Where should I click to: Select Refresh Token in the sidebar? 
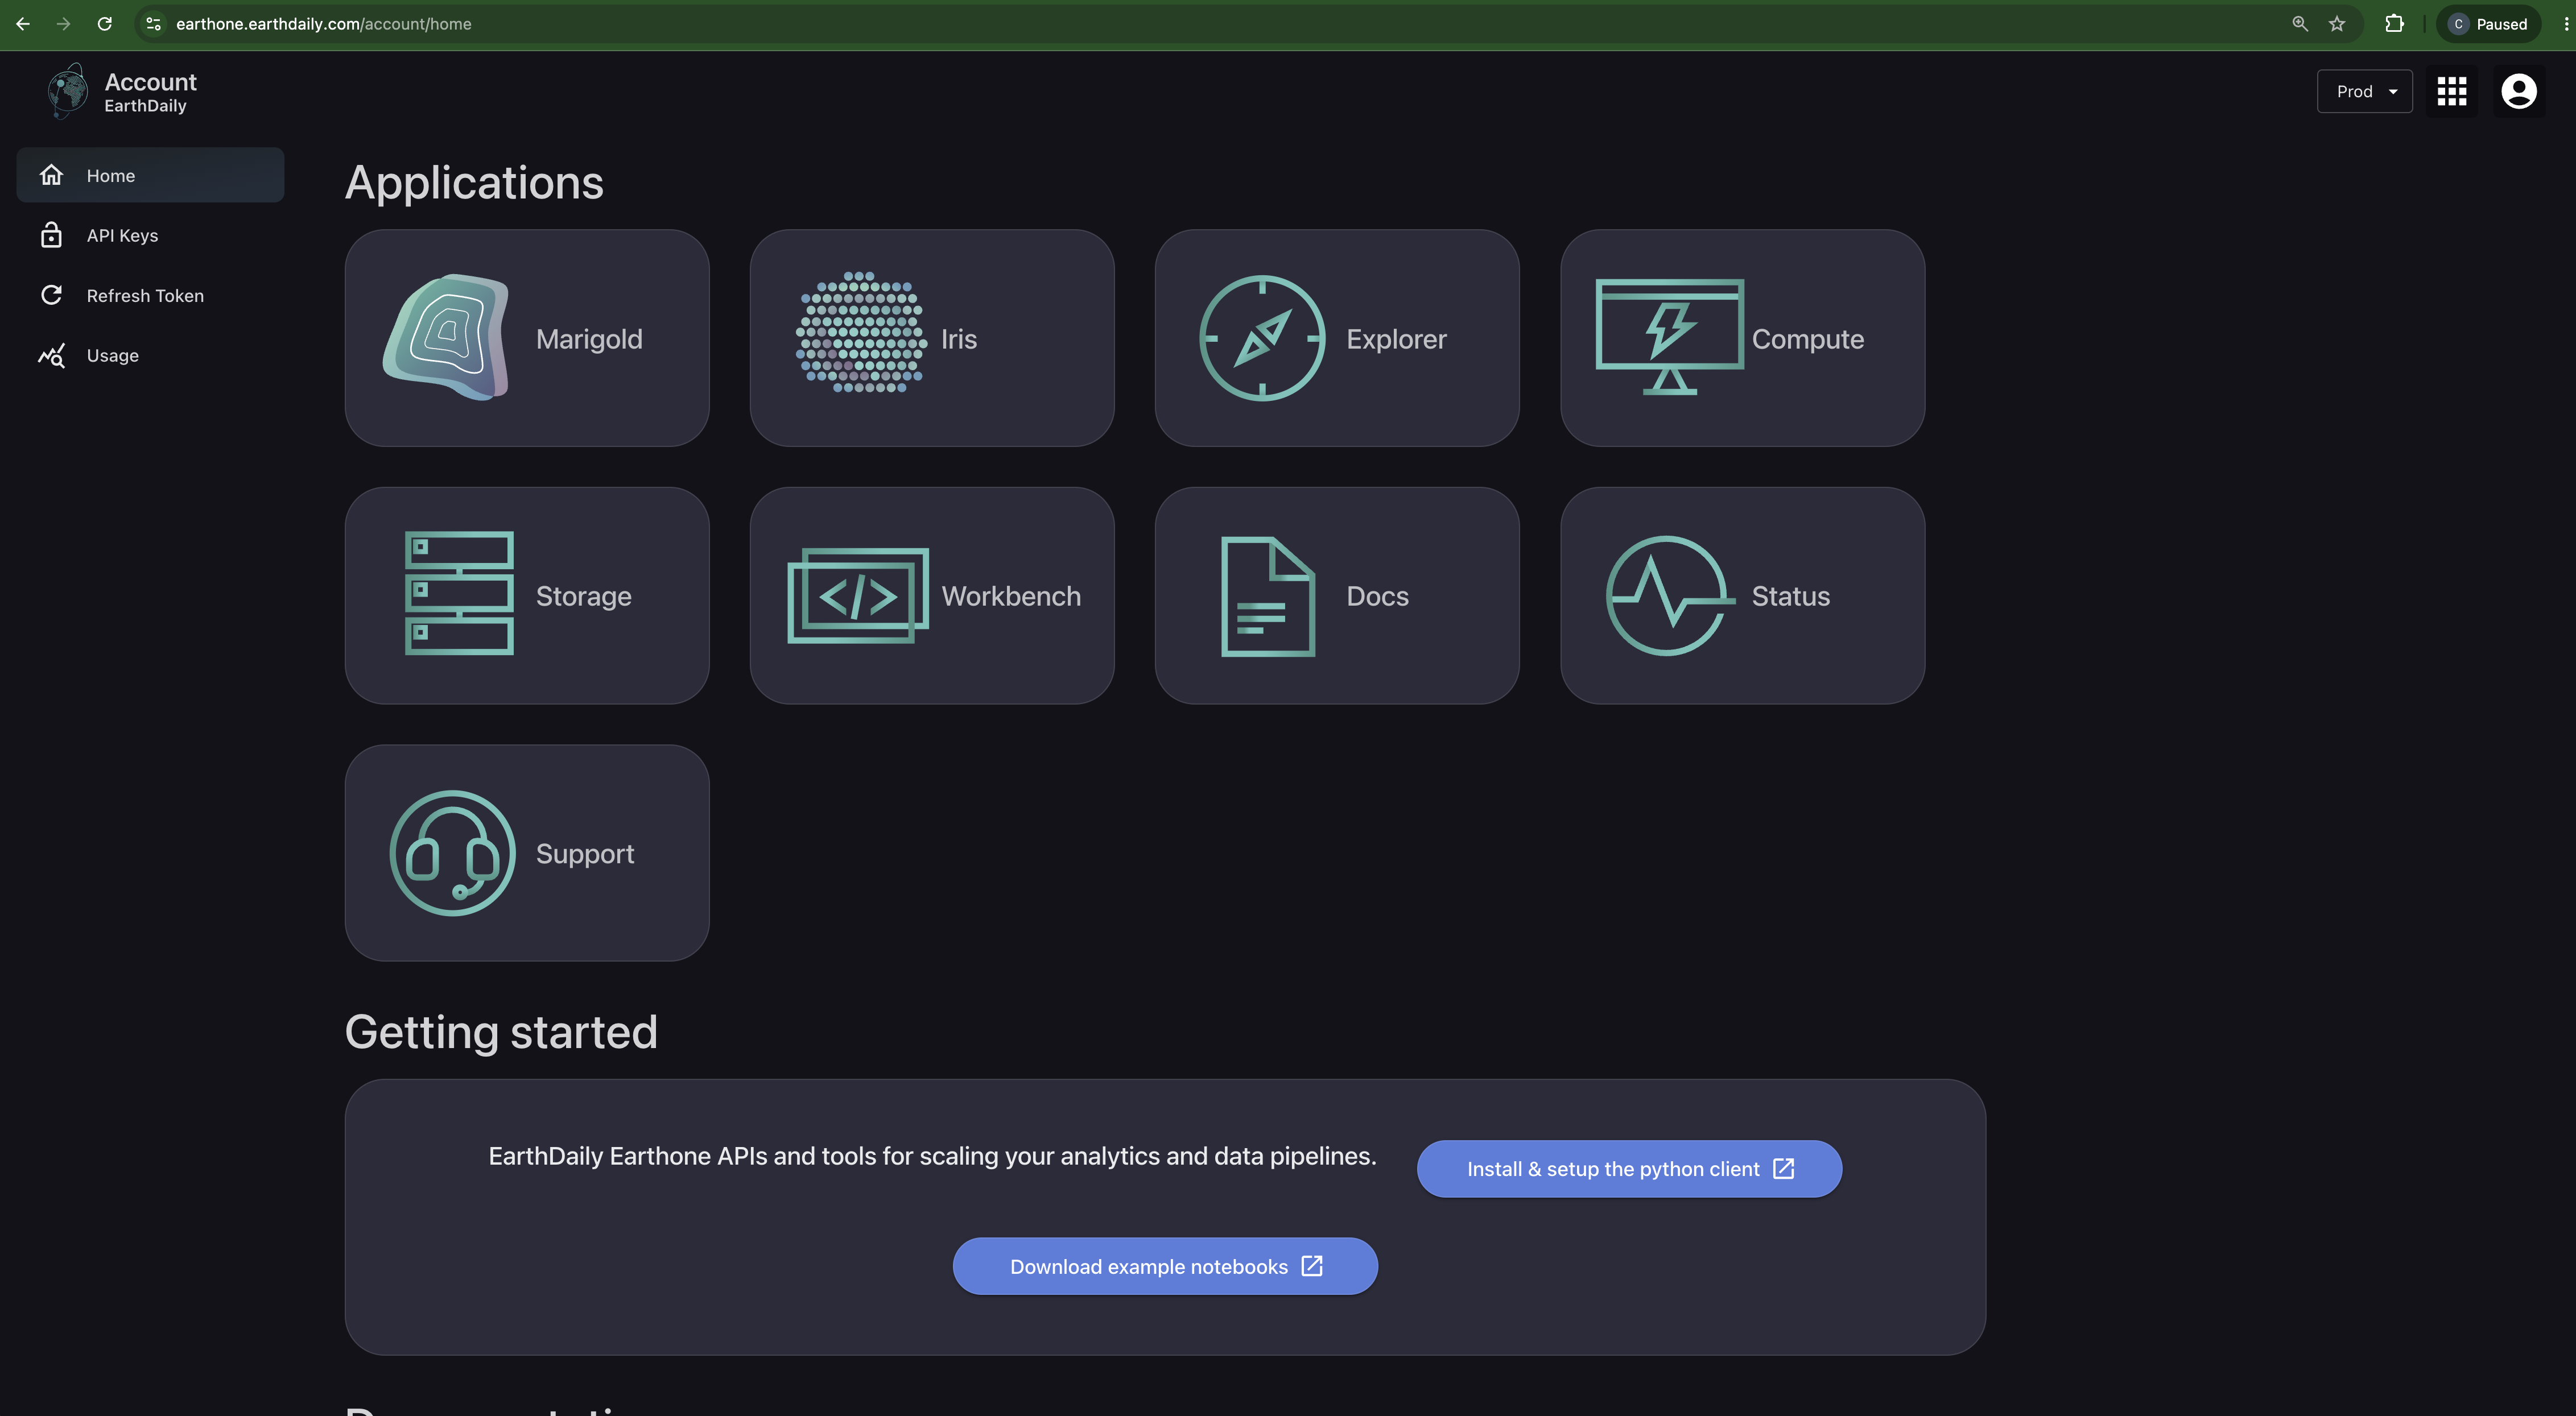tap(150, 295)
